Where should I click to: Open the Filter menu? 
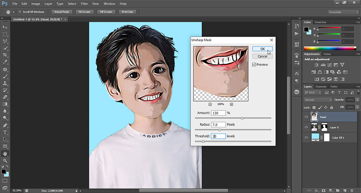point(83,4)
